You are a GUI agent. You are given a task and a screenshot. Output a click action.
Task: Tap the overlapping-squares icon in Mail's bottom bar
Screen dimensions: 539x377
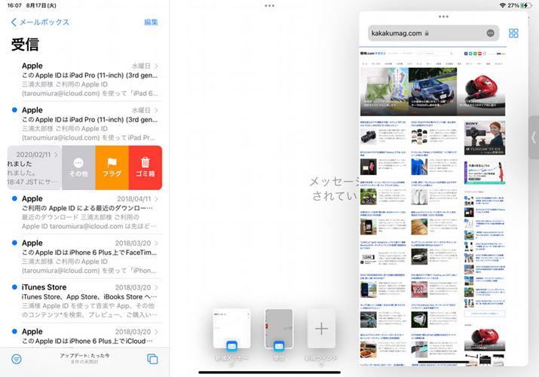[152, 359]
